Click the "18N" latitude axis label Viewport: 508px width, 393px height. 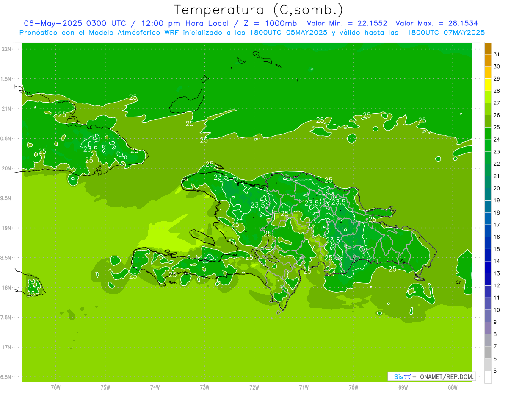[x=7, y=288]
